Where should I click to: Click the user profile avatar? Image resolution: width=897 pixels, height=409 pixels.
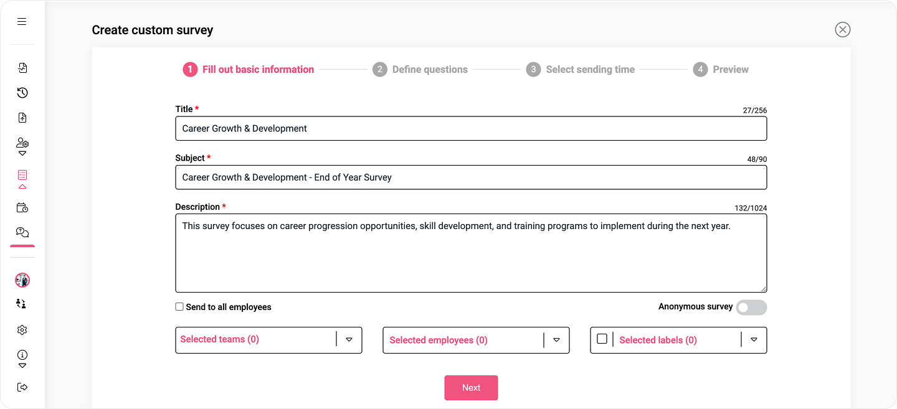(x=22, y=280)
